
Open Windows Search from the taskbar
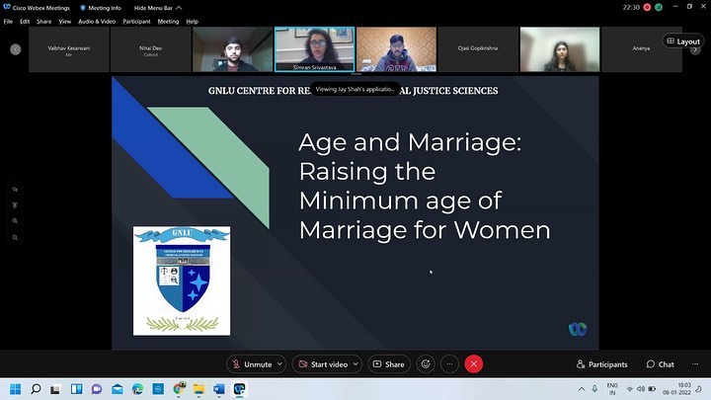click(x=37, y=390)
